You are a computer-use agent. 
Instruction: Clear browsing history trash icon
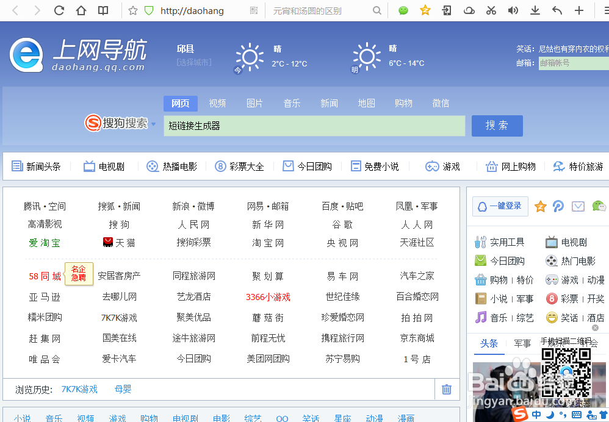[447, 389]
